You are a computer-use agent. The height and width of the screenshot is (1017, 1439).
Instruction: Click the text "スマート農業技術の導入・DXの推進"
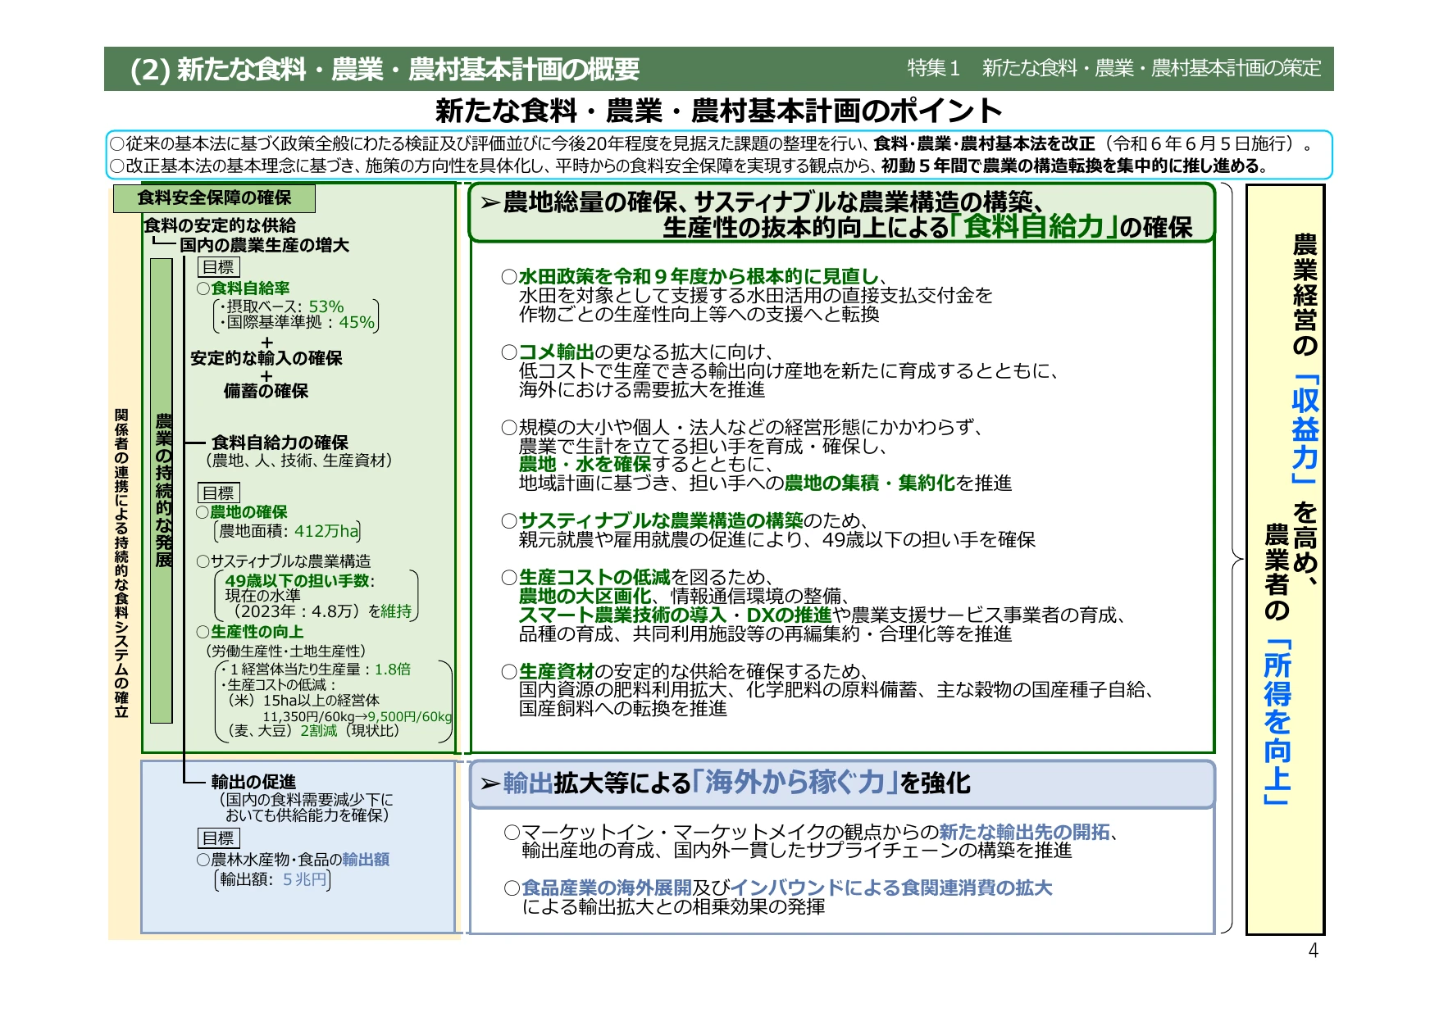click(675, 615)
